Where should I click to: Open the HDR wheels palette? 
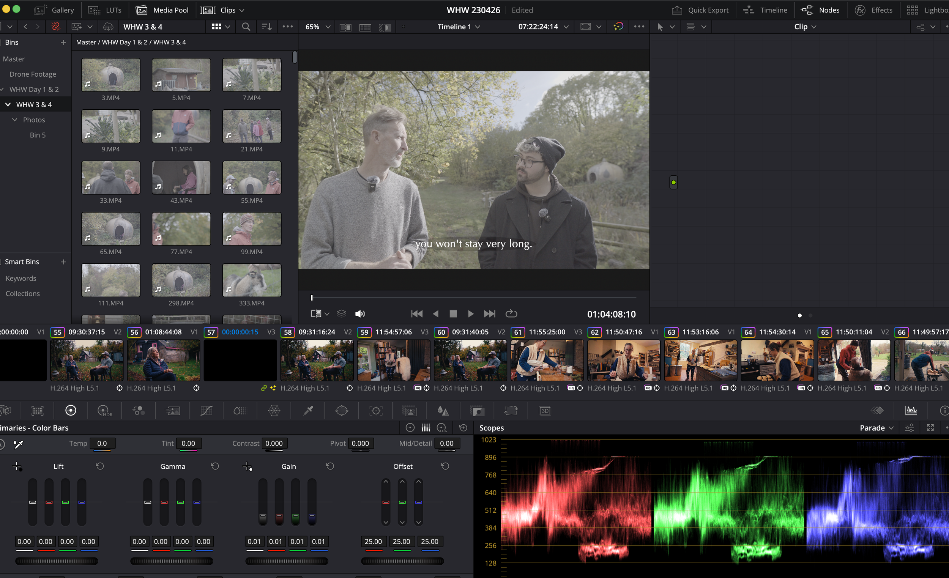105,411
